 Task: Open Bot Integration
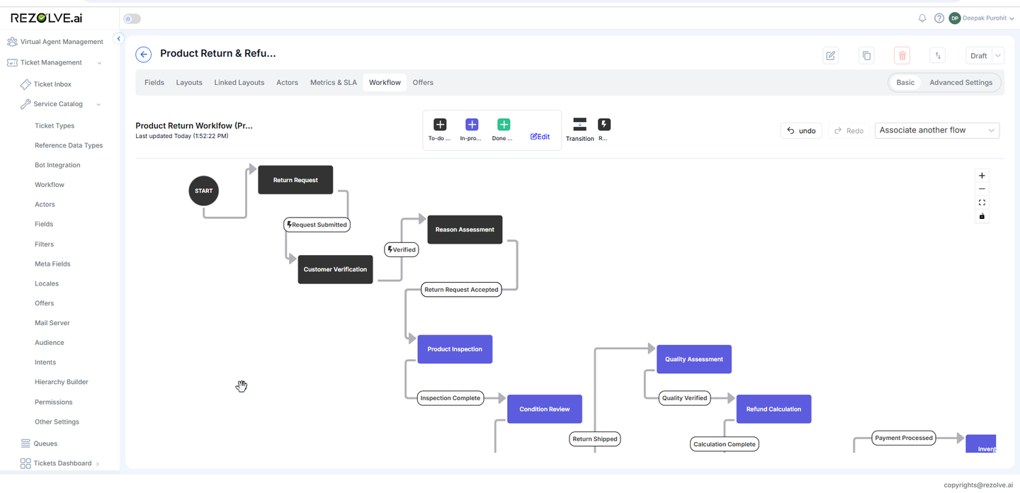(x=57, y=165)
